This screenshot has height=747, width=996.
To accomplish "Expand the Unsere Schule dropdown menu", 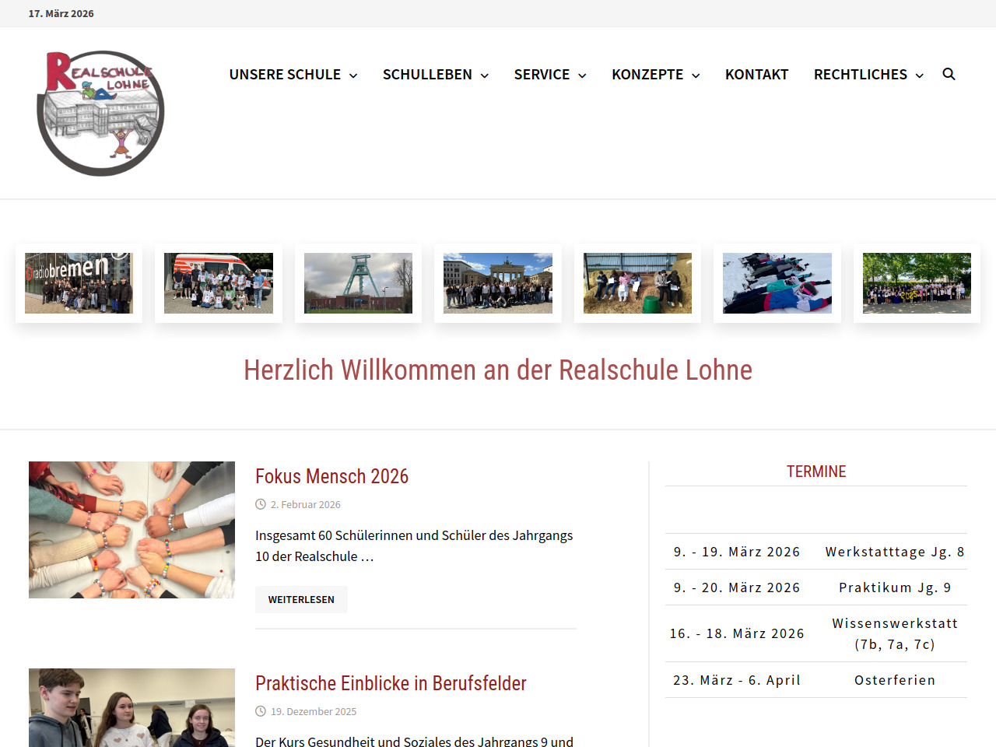I will 293,75.
